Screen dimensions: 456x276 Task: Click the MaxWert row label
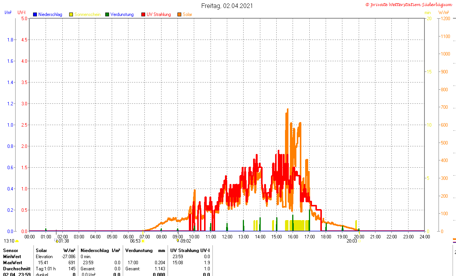[12, 263]
